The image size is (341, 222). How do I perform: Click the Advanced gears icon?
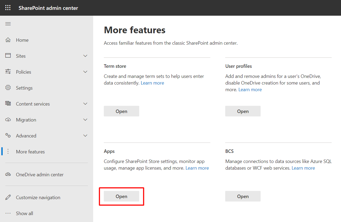pyautogui.click(x=8, y=135)
